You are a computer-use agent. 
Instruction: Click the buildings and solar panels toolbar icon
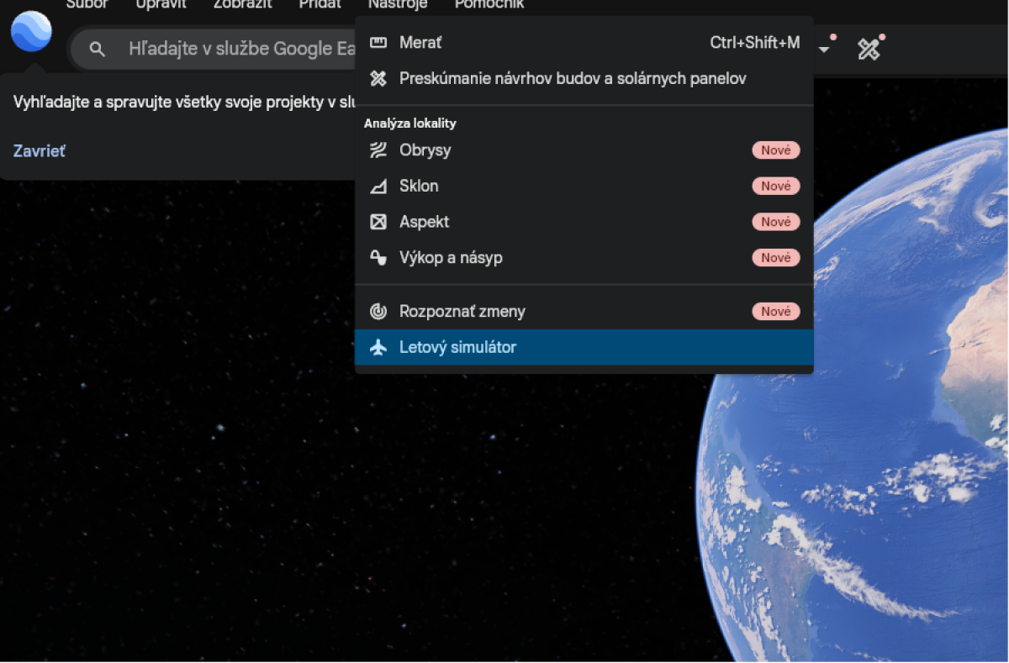pyautogui.click(x=869, y=50)
